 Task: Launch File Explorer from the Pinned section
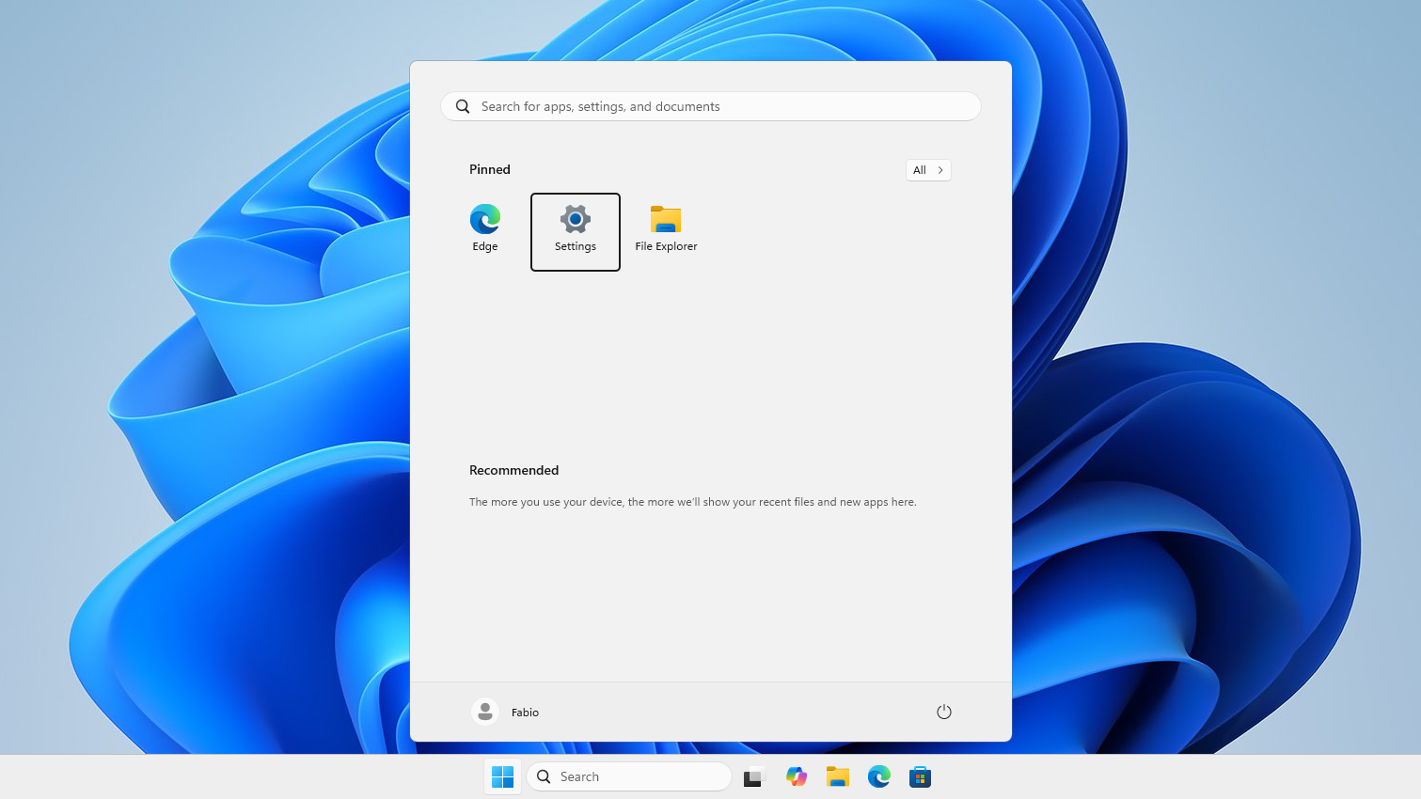pos(666,230)
